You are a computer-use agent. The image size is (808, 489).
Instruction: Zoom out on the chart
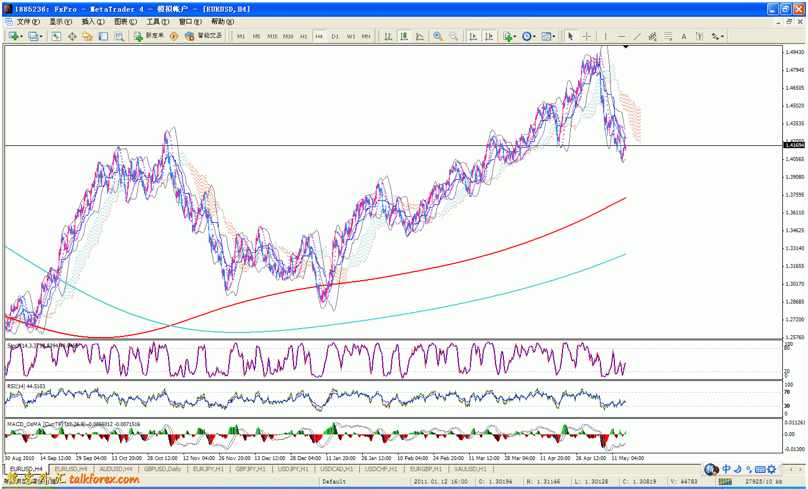point(454,36)
